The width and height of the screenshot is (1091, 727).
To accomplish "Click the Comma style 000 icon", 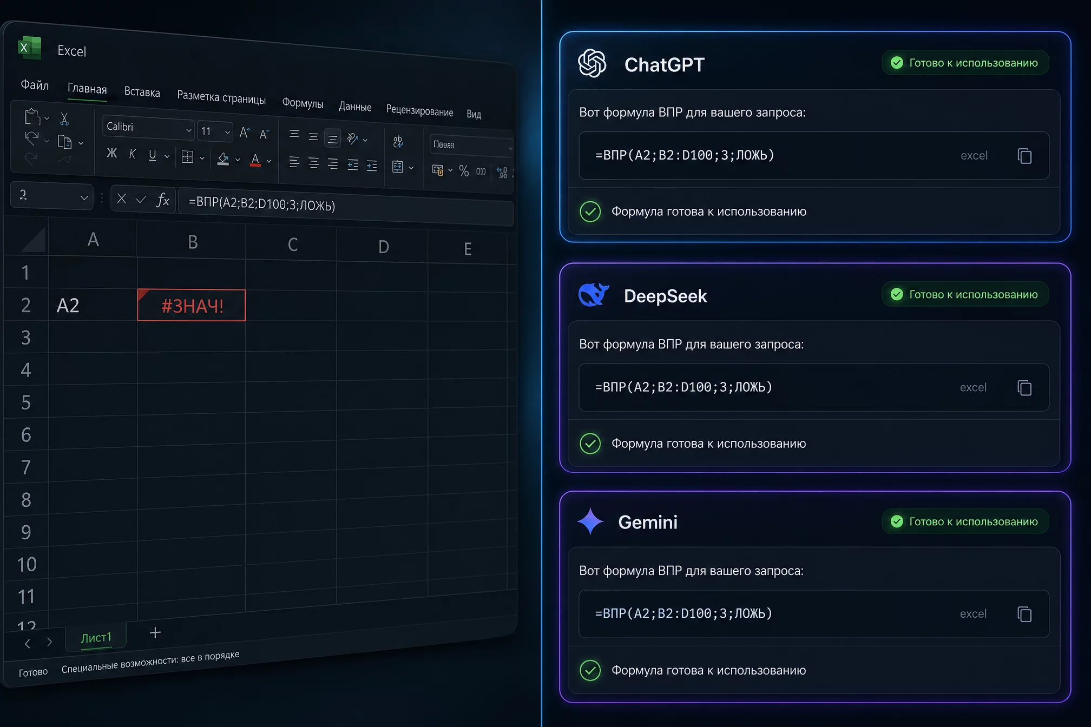I will pyautogui.click(x=481, y=171).
